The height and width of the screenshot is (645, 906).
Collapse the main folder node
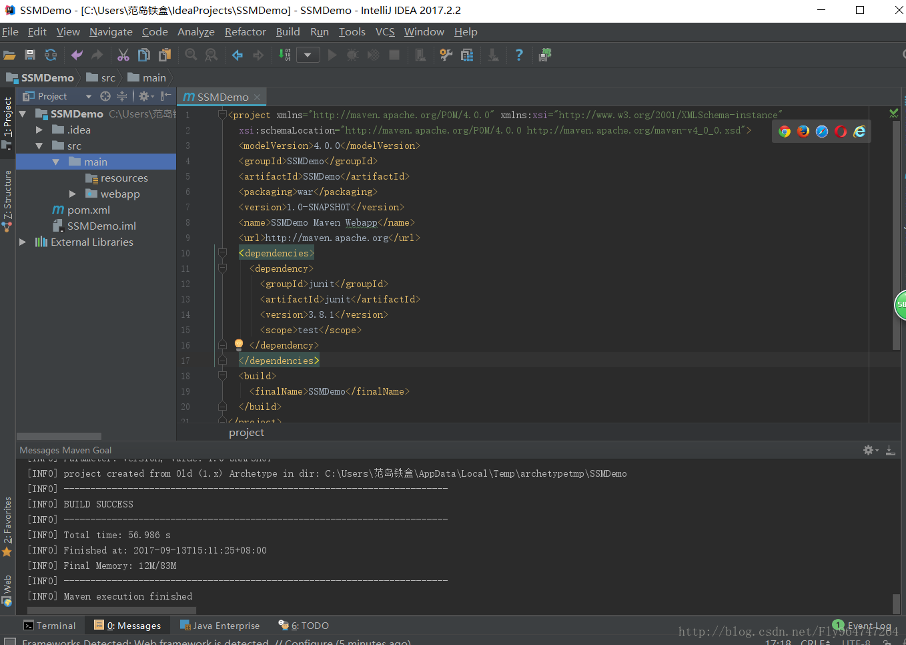(56, 162)
